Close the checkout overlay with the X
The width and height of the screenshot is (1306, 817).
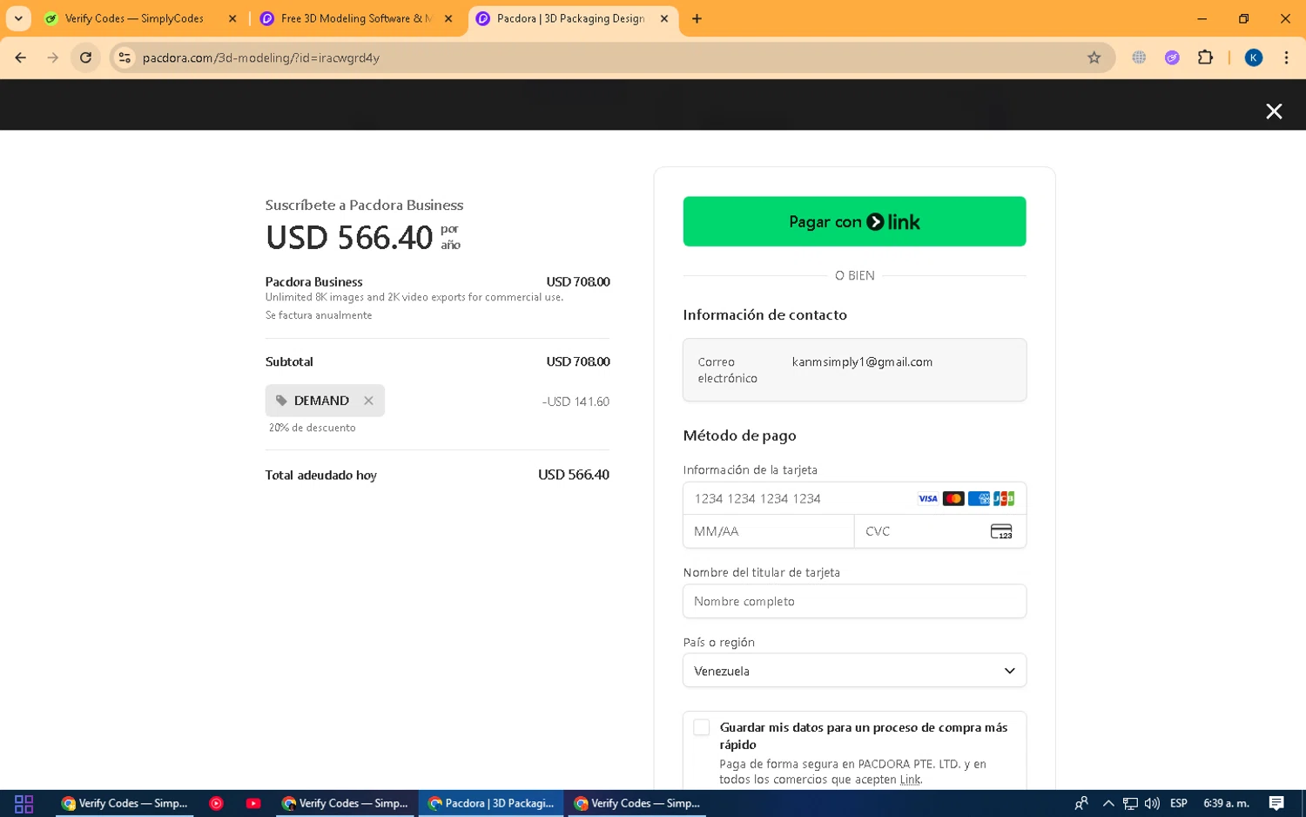click(x=1274, y=111)
